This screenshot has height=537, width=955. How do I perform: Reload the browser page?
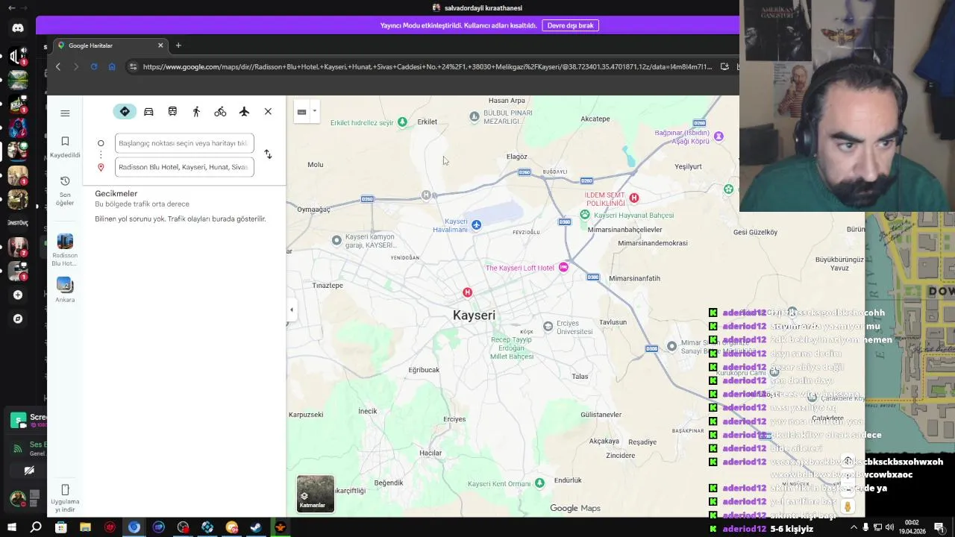point(94,66)
